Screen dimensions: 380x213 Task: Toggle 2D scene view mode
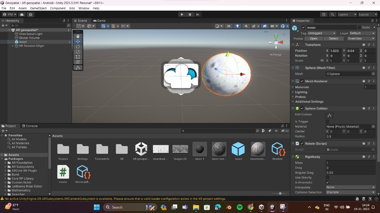pos(229,26)
